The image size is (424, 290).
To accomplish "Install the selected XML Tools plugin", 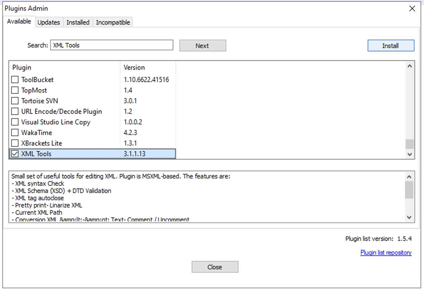I will [x=391, y=45].
